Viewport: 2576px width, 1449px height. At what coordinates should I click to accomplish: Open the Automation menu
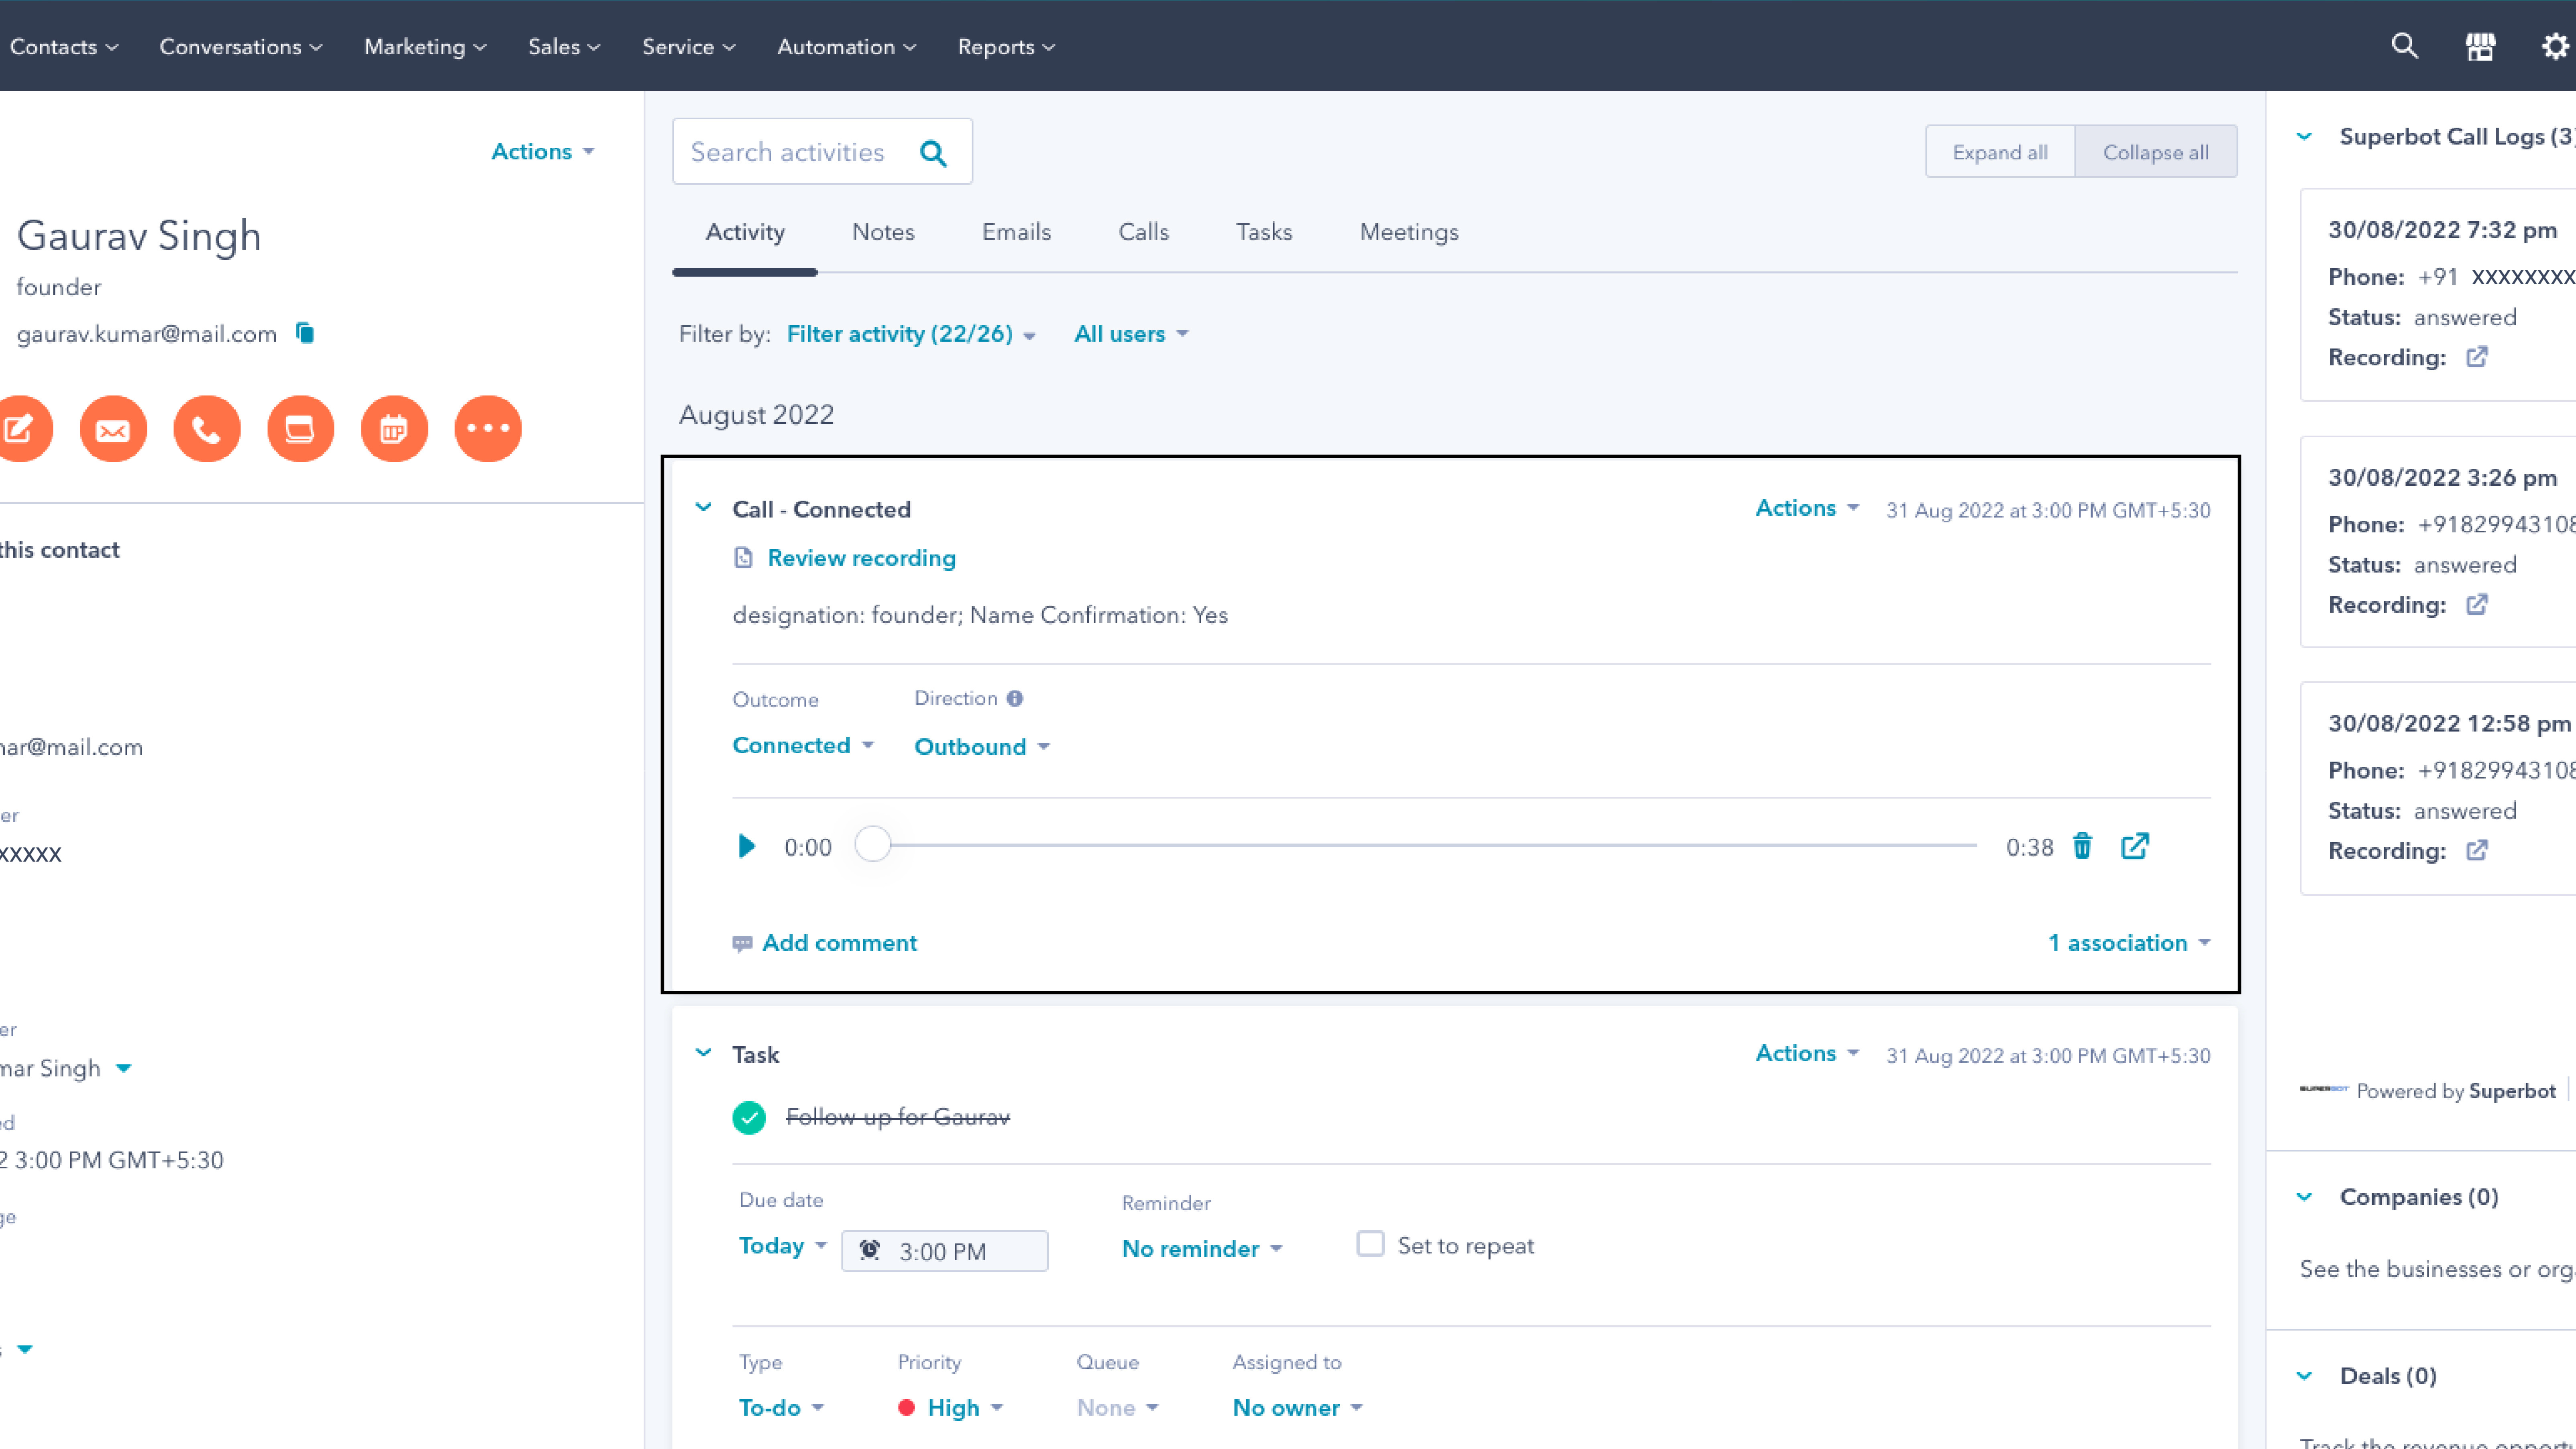846,47
